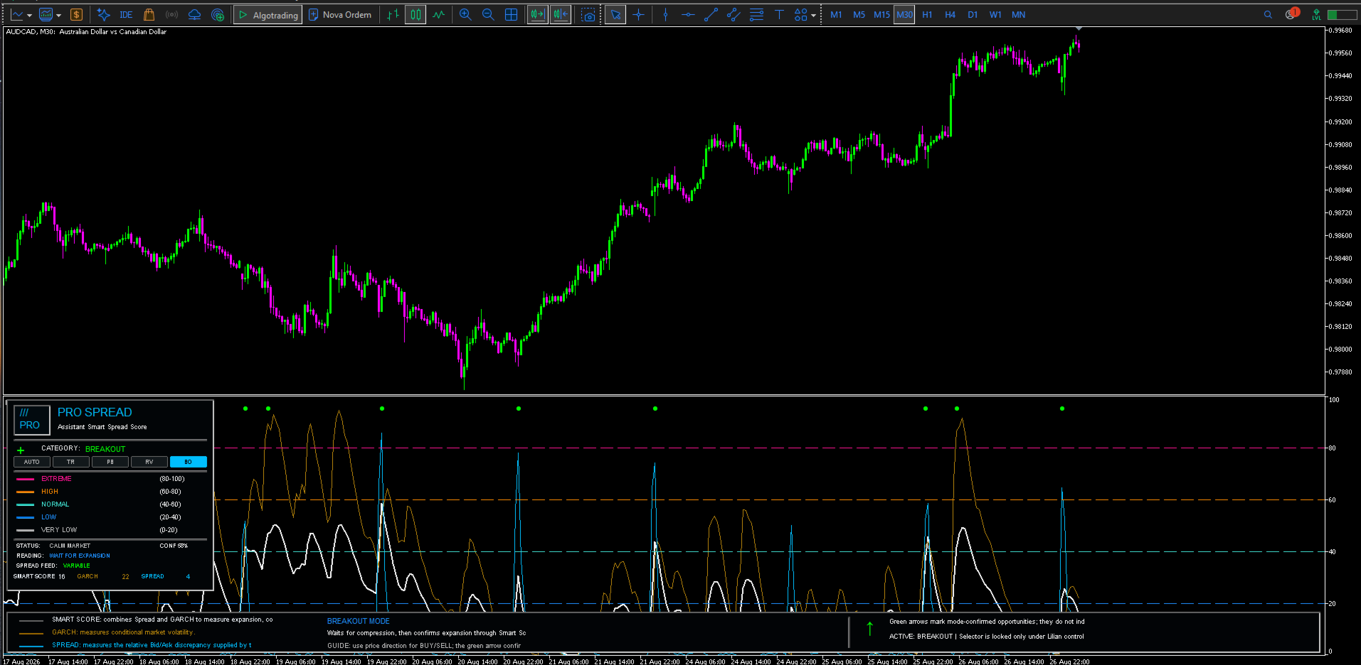Click the radar with green plus icon

click(x=218, y=15)
